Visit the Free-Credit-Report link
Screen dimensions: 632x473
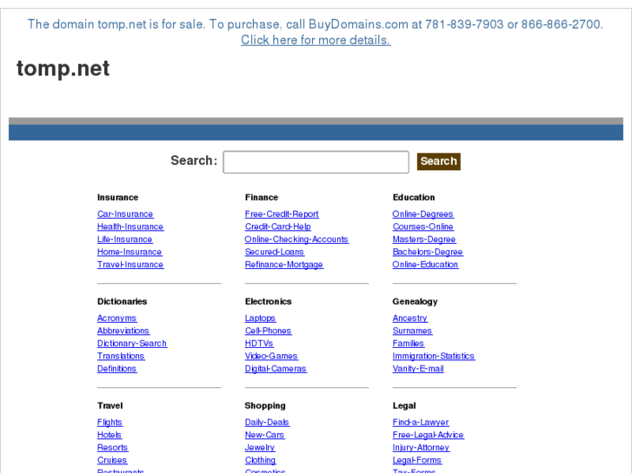282,214
